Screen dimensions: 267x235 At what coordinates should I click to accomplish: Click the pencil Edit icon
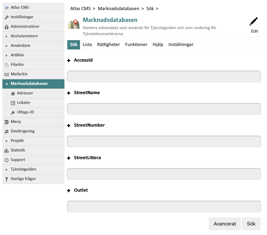point(254,22)
